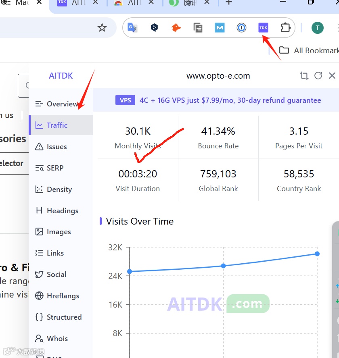This screenshot has height=358, width=339.
Task: Open the All Bookmarks folder
Action: click(309, 50)
